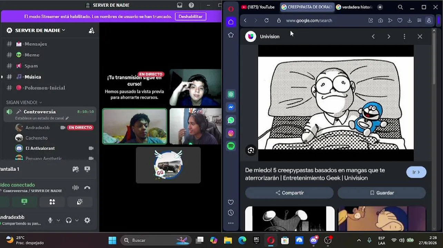Toggle game activity controller icon for Pantalla 1
This screenshot has width=443, height=248.
tap(76, 169)
